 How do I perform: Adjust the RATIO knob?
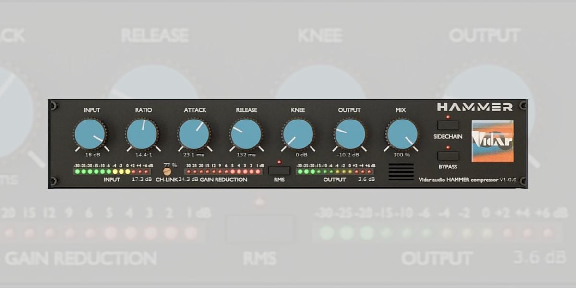[143, 134]
